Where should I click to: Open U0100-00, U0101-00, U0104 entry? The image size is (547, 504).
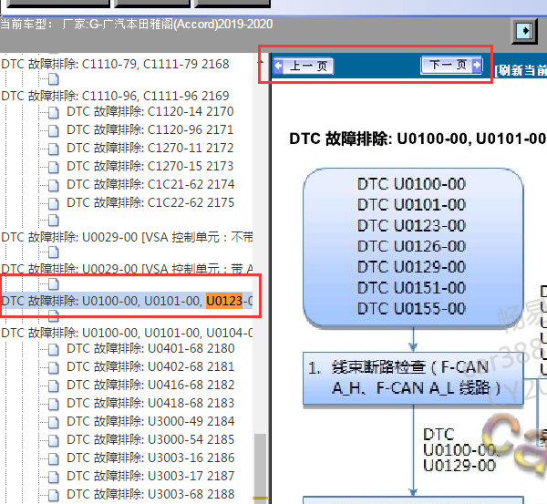tap(127, 333)
